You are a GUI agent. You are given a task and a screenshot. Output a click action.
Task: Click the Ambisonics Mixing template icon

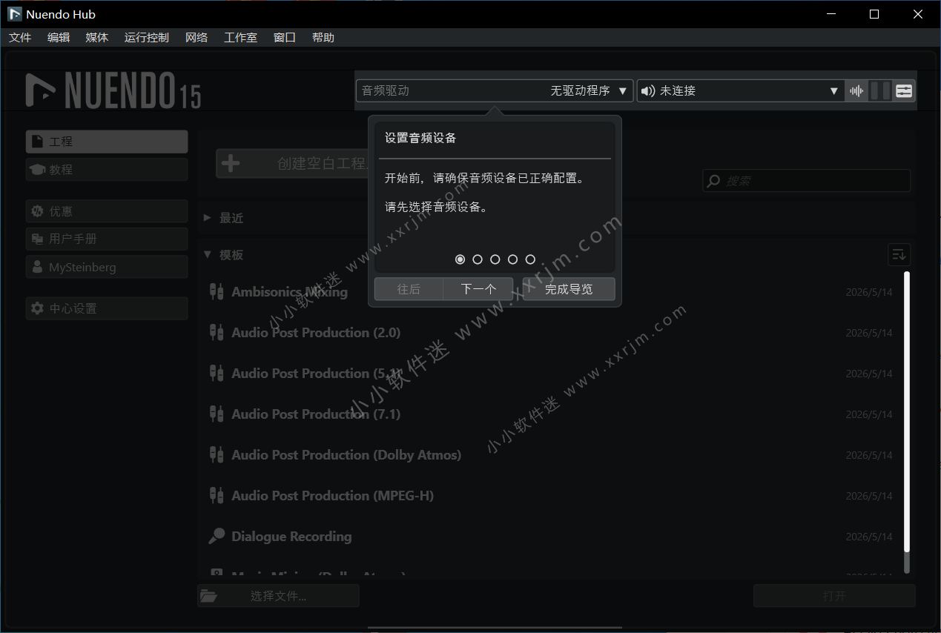point(217,291)
